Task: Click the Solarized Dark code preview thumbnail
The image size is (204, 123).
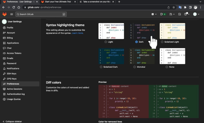Action: coord(111,56)
